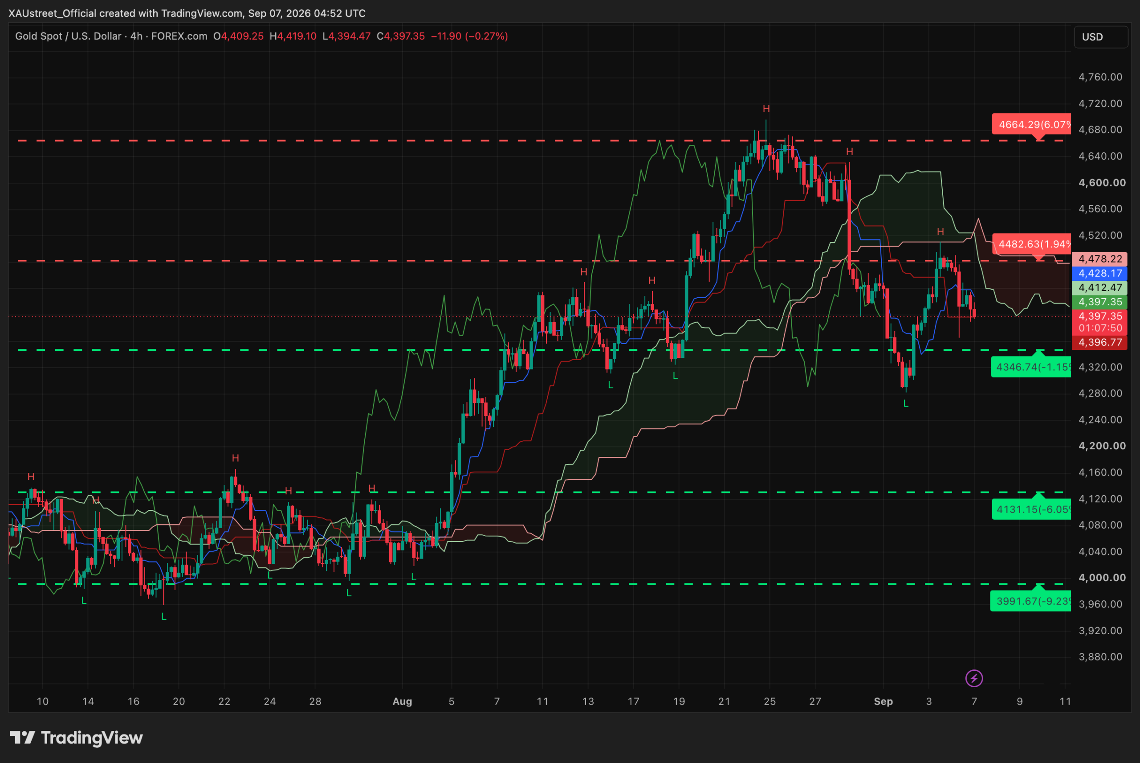Viewport: 1140px width, 763px height.
Task: Click the H marker above the highest peak
Action: 766,108
